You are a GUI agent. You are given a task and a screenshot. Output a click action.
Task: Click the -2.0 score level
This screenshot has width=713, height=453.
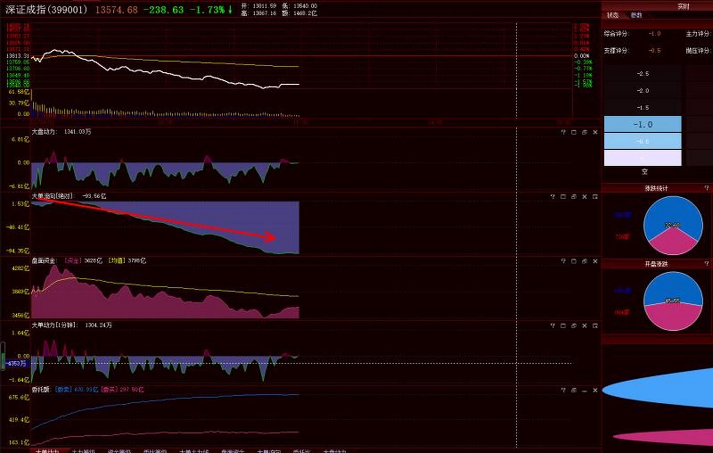[x=643, y=91]
